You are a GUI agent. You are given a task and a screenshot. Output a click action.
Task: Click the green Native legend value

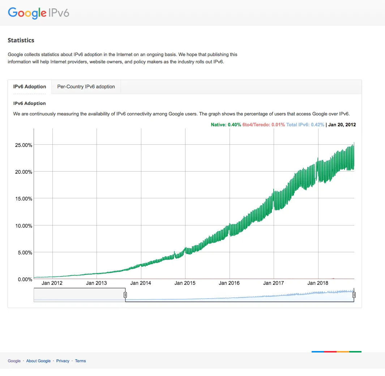[226, 125]
